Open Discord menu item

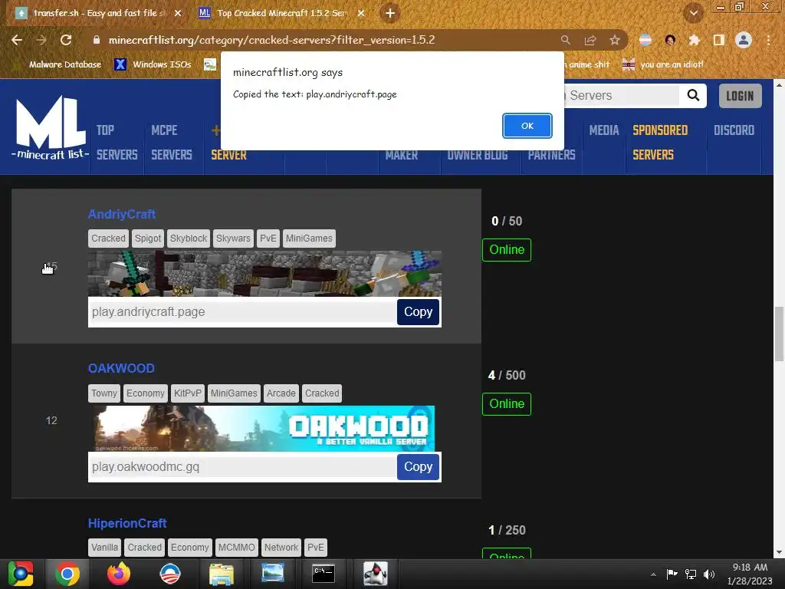click(x=734, y=130)
